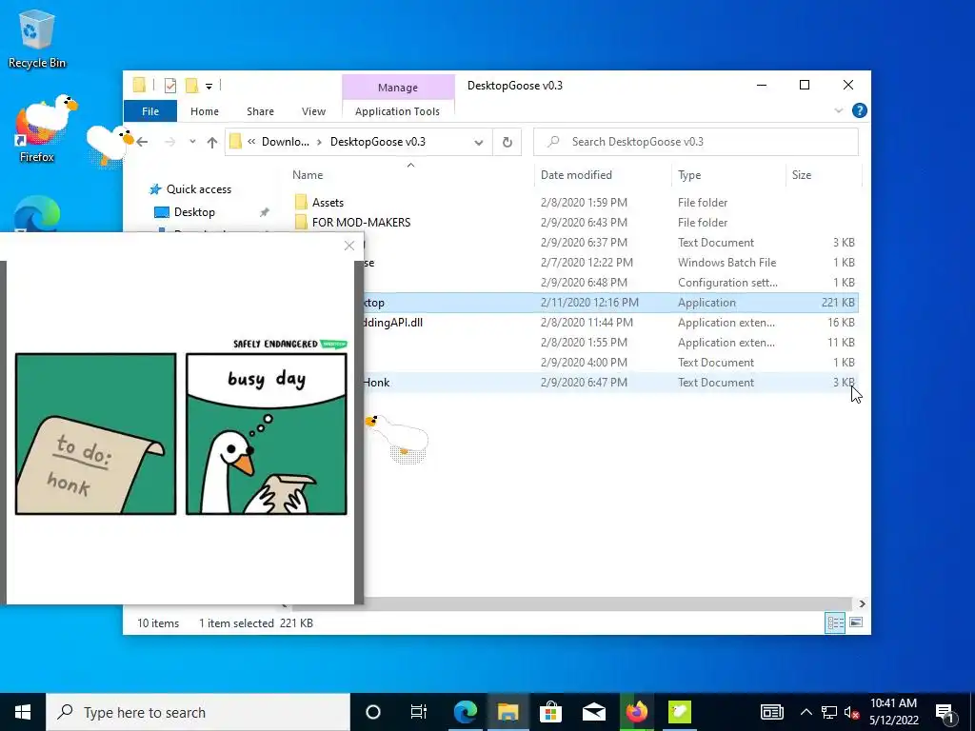Viewport: 975px width, 731px height.
Task: Show hidden tray icons chevron
Action: tap(806, 712)
